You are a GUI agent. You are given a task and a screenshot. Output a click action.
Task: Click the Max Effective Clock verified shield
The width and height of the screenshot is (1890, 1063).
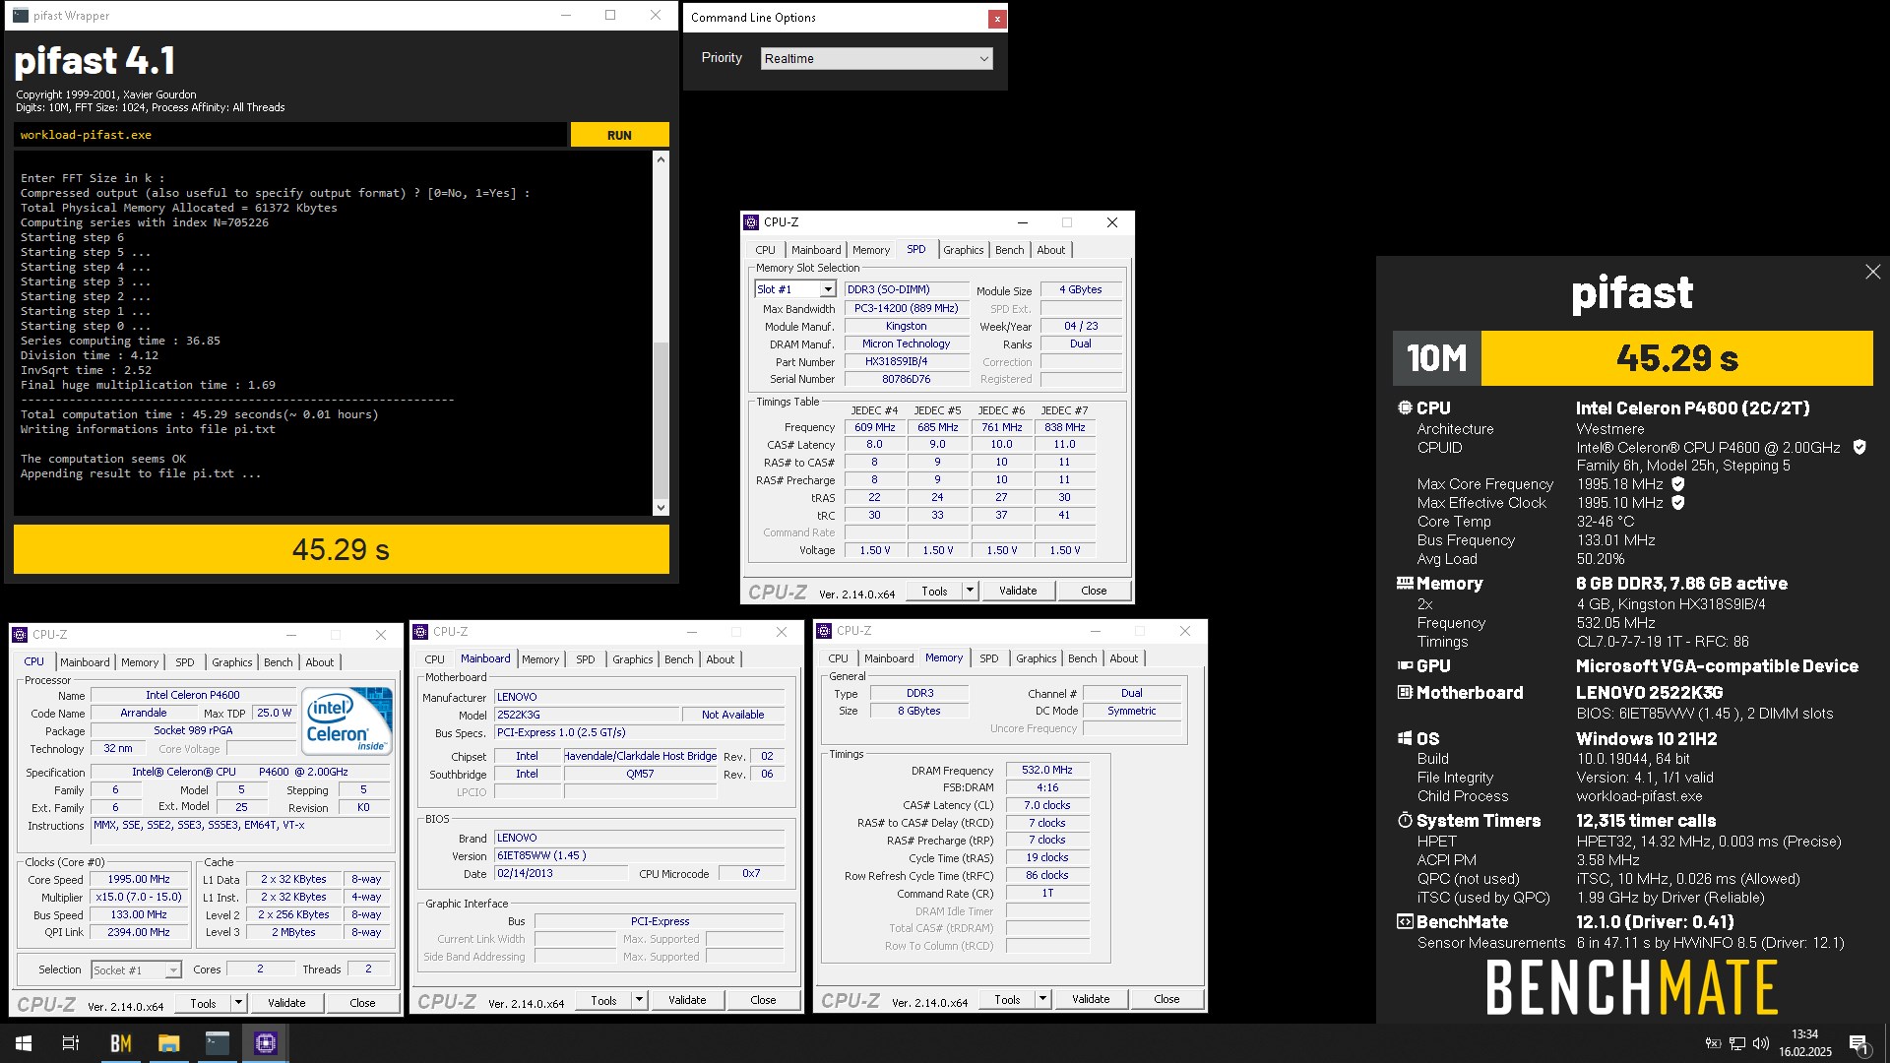point(1678,503)
